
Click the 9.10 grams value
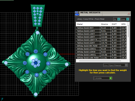pyautogui.click(x=103, y=28)
